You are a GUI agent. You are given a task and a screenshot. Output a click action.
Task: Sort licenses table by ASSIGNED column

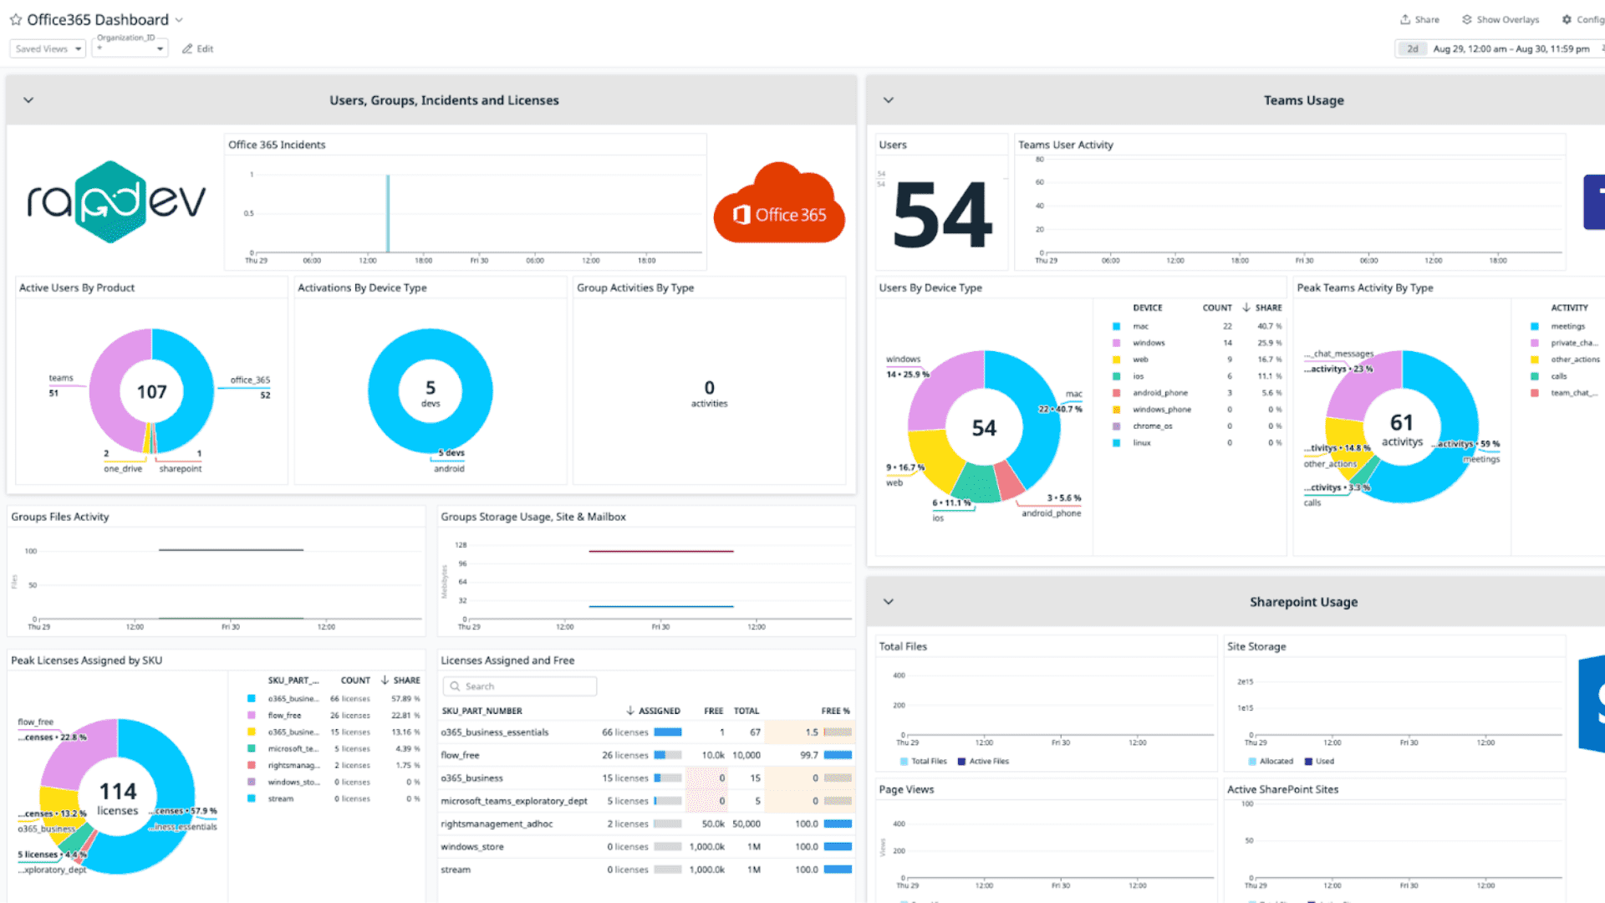(653, 711)
